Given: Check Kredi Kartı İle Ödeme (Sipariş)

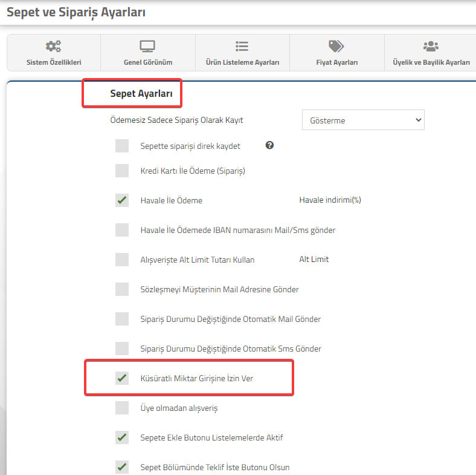Looking at the screenshot, I should [122, 171].
